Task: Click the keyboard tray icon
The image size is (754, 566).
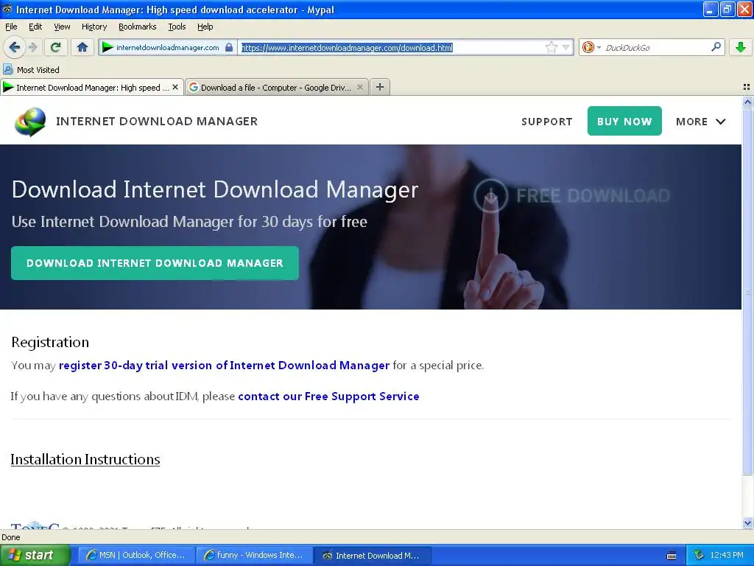Action: (672, 556)
